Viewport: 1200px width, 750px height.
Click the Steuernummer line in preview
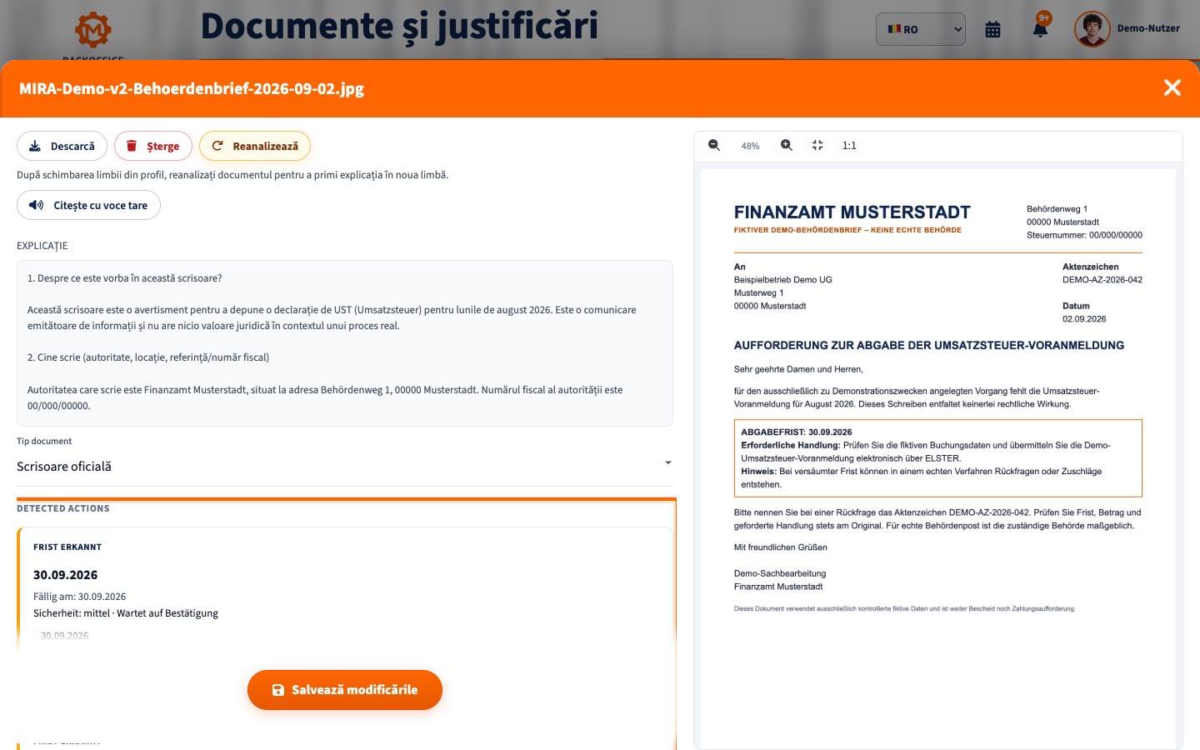tap(1084, 235)
